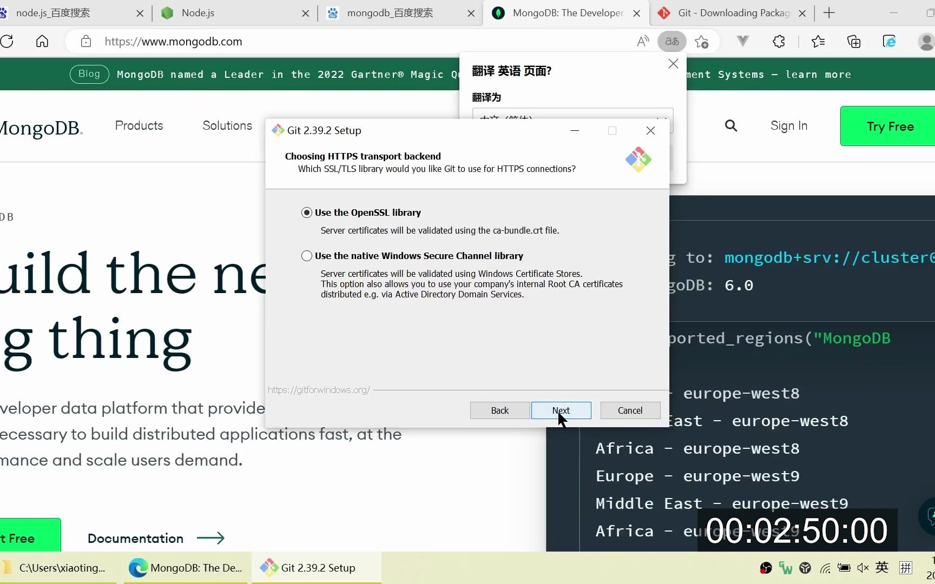
Task: Open the file explorer taskbar item
Action: pos(58,568)
